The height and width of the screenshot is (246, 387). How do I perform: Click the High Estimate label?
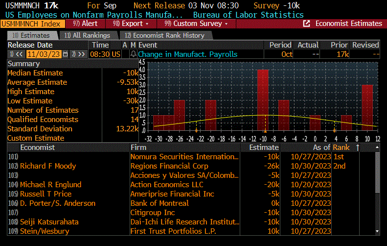31,92
